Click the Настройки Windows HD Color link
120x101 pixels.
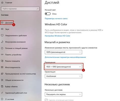(x=57, y=36)
